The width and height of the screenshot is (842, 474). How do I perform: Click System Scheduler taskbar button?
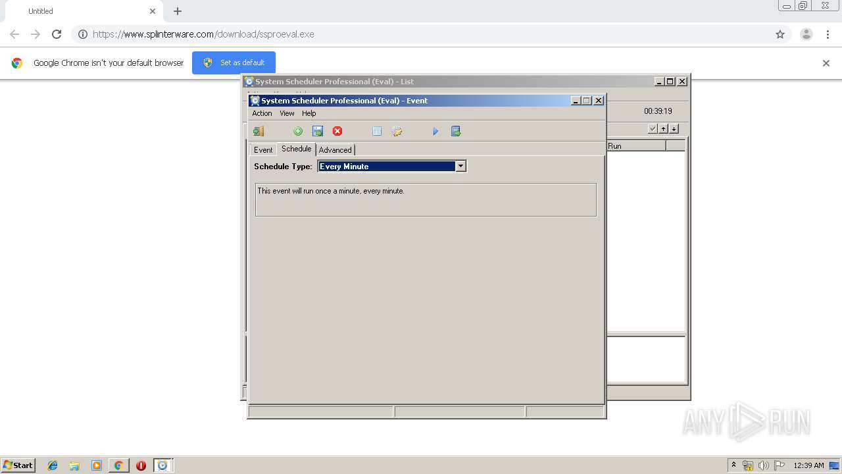click(162, 465)
